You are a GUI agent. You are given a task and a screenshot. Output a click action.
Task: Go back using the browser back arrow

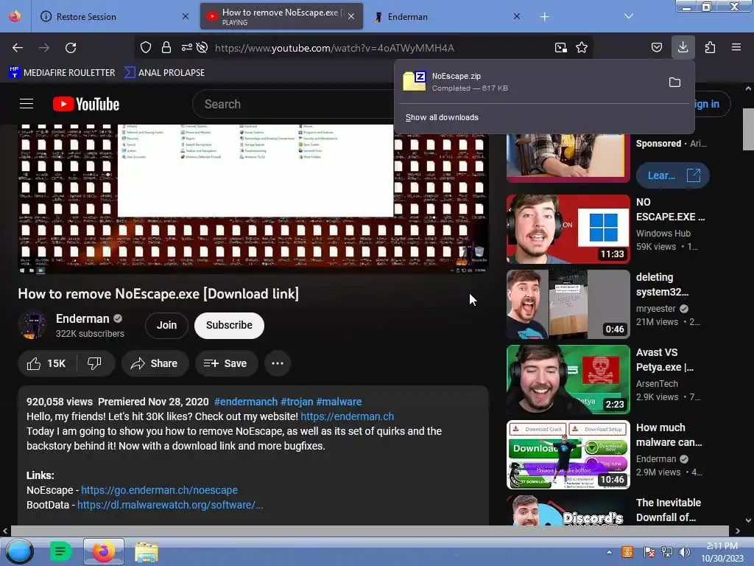tap(18, 48)
